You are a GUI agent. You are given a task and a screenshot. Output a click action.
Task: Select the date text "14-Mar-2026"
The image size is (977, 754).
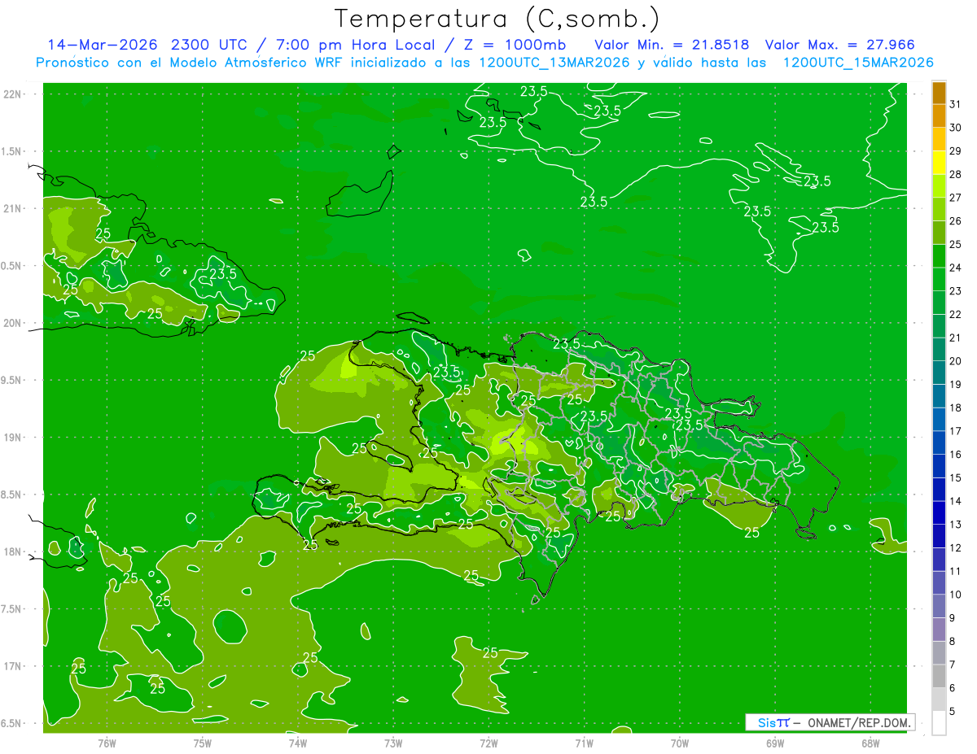pos(103,45)
